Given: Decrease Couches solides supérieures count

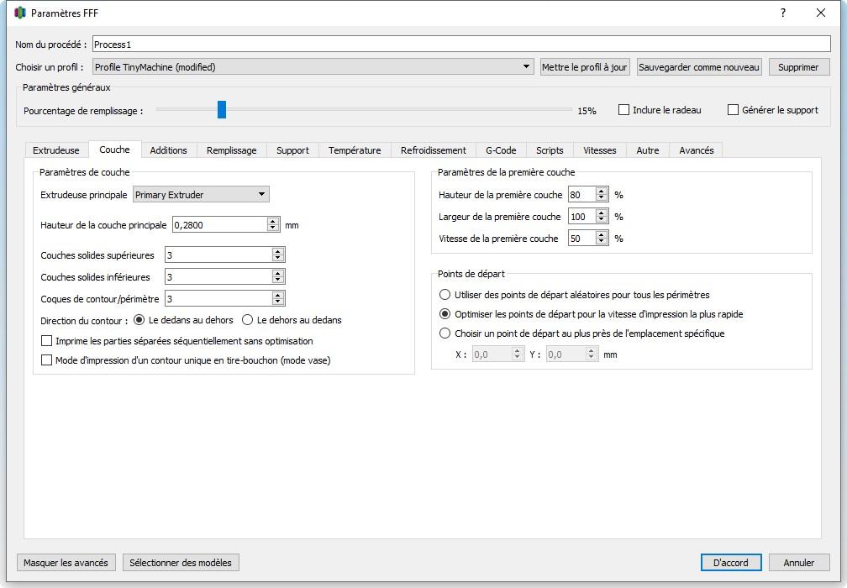Looking at the screenshot, I should click(x=277, y=258).
